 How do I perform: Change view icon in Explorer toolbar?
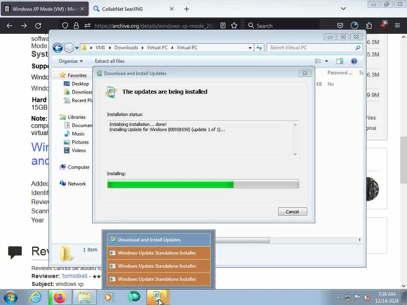pyautogui.click(x=318, y=61)
